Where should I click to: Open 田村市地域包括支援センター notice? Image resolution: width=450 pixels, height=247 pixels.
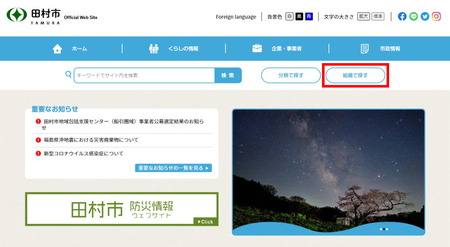pos(124,124)
